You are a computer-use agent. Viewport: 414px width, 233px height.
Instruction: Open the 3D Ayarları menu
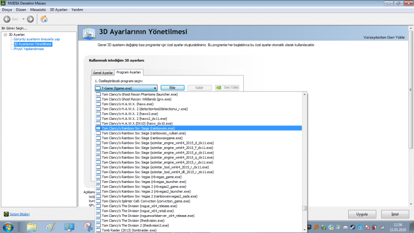pyautogui.click(x=58, y=10)
